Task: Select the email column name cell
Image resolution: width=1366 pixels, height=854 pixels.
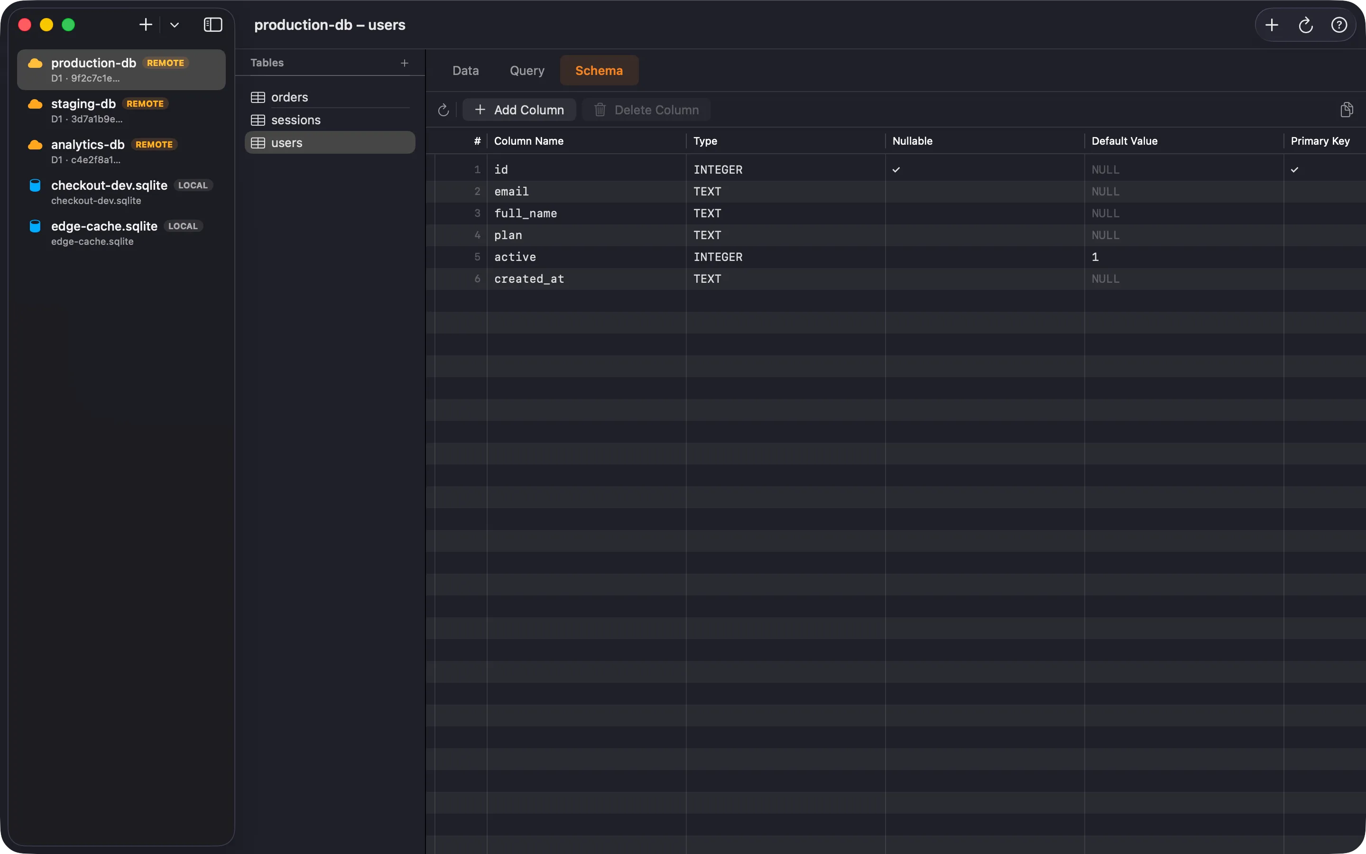Action: click(x=586, y=192)
